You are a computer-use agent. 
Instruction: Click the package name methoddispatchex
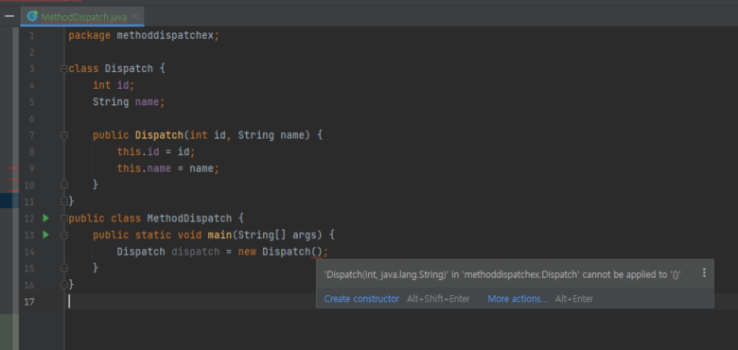[x=166, y=35]
